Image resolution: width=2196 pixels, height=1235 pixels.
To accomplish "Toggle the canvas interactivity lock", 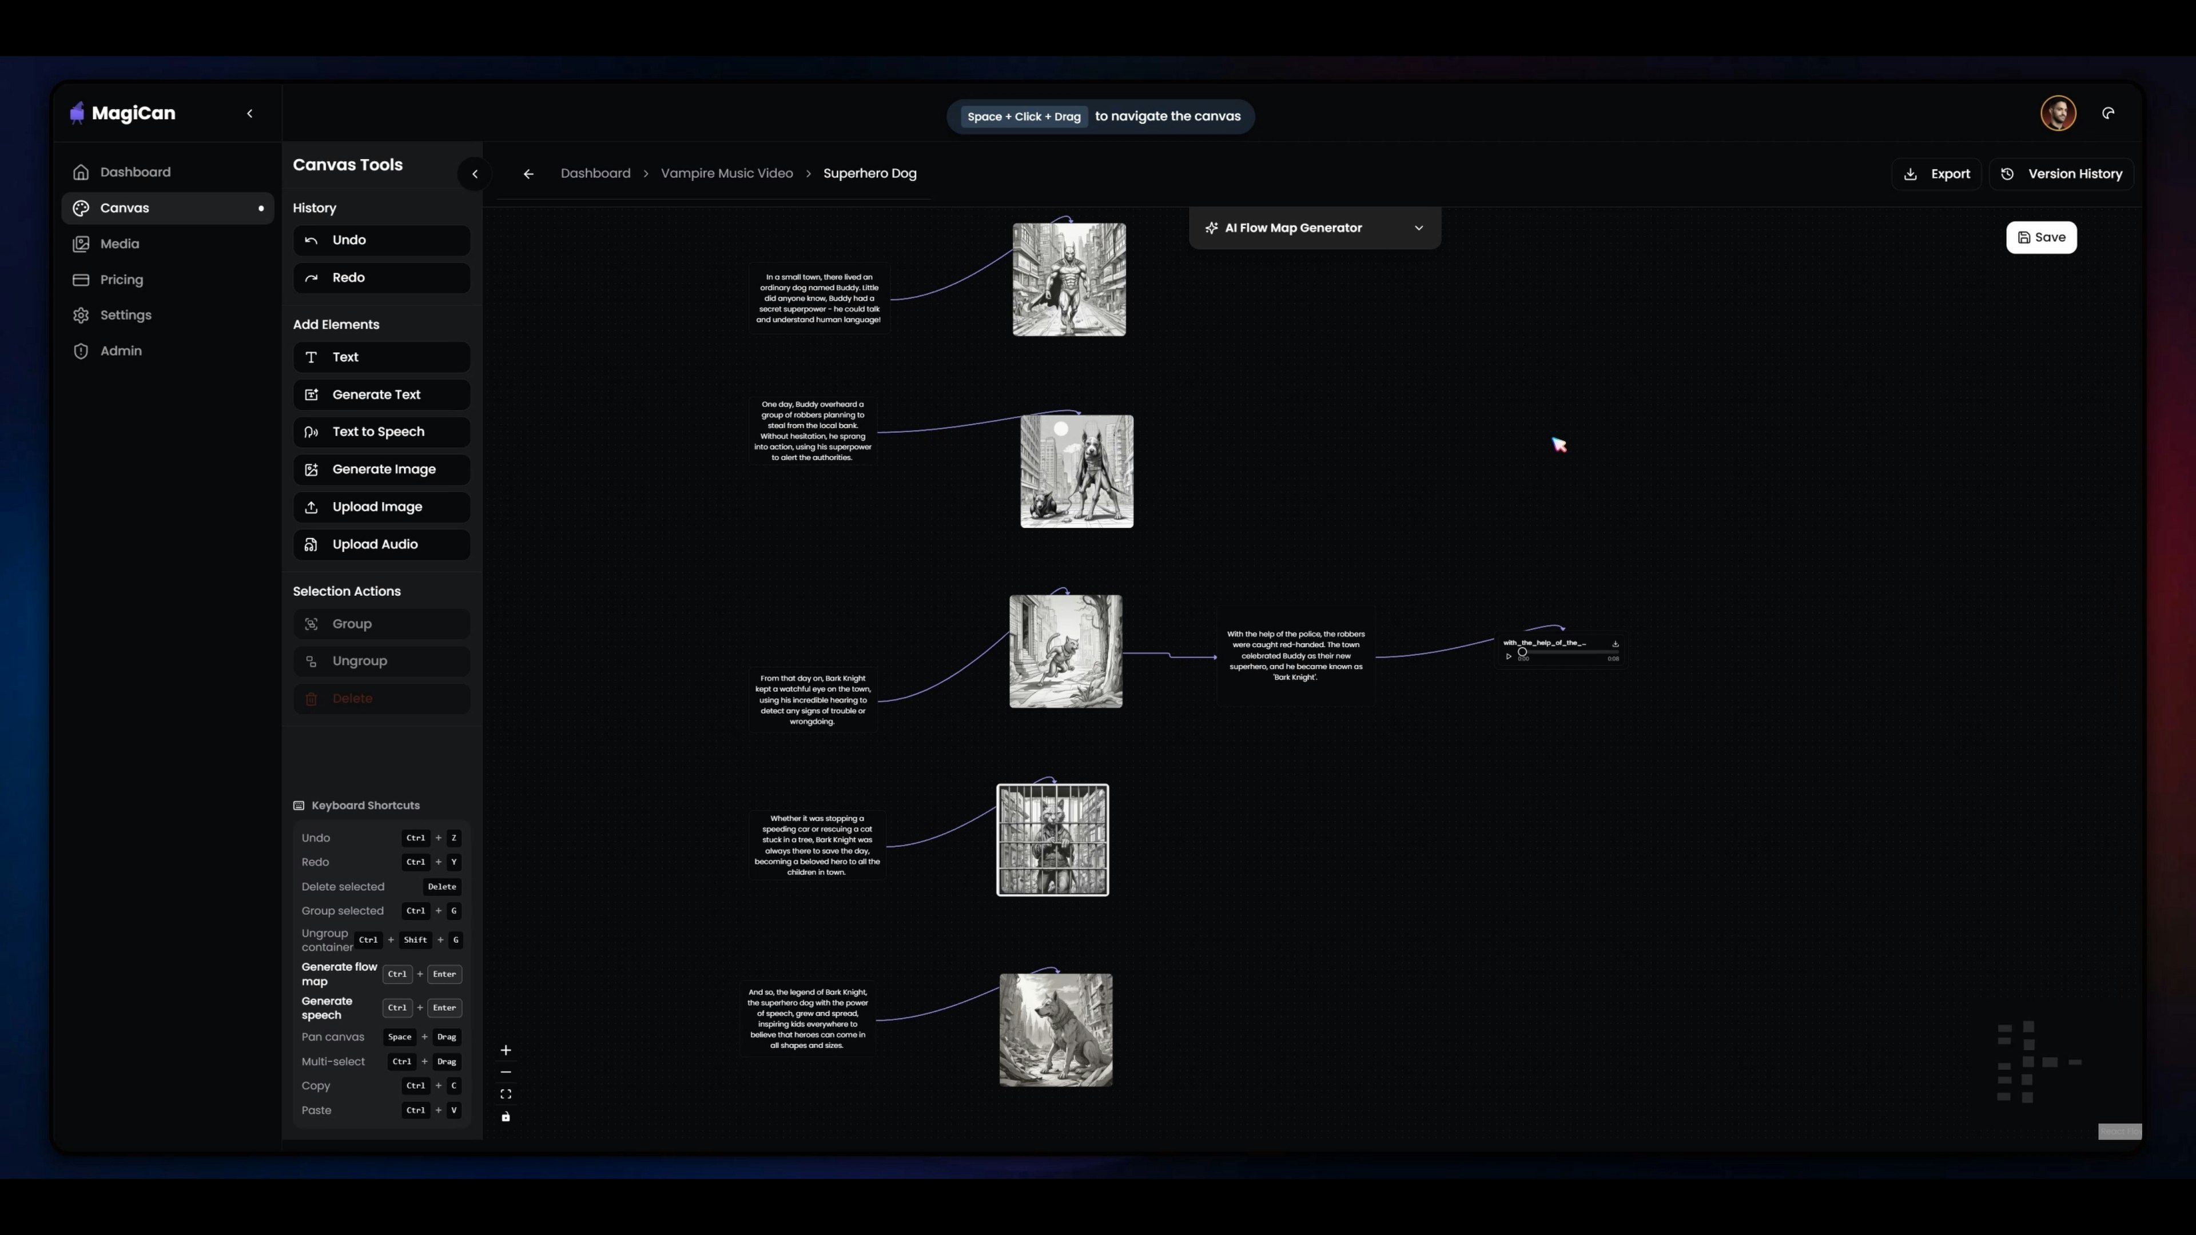I will tap(506, 1117).
